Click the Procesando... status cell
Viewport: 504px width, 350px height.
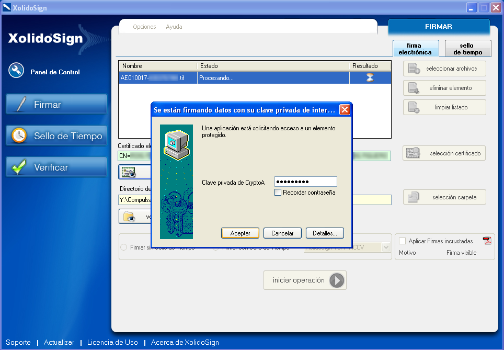tap(273, 78)
